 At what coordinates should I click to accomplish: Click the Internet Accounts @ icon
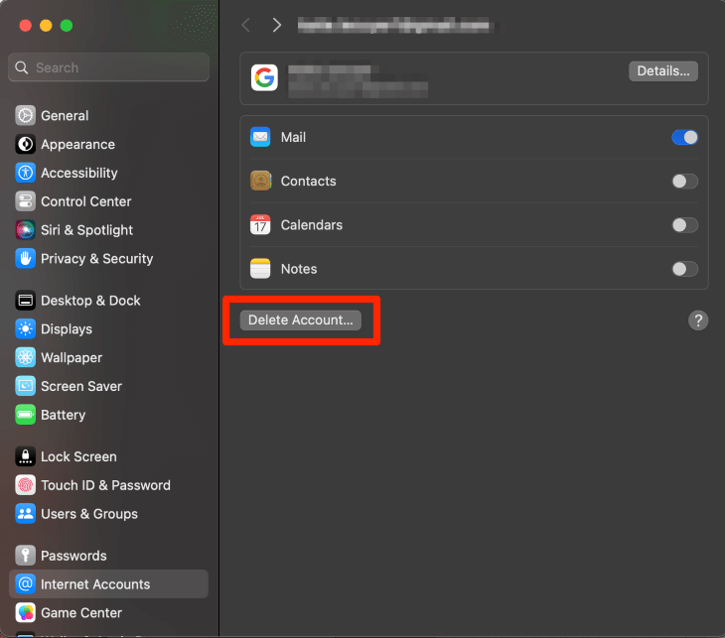[26, 584]
